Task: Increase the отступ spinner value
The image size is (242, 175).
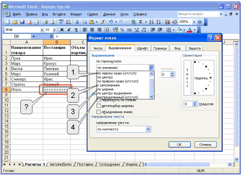Action: [x=172, y=73]
